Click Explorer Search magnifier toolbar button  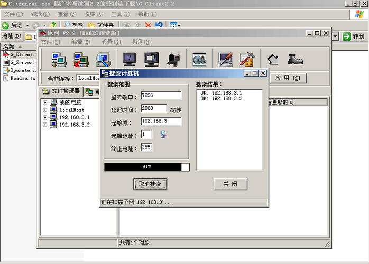73,25
